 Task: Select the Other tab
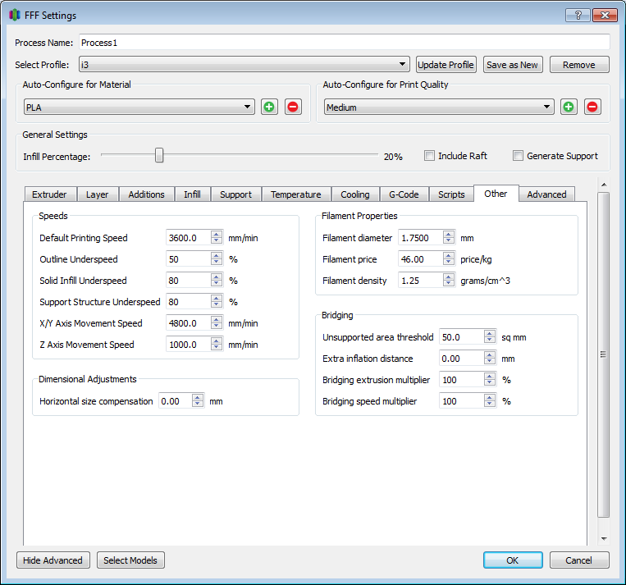496,194
